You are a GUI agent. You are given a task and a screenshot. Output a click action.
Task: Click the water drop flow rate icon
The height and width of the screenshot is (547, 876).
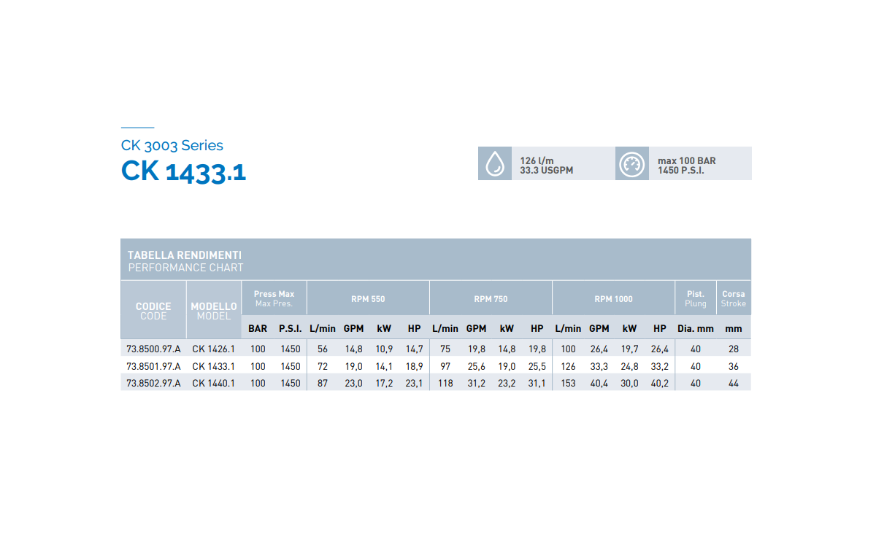click(495, 163)
